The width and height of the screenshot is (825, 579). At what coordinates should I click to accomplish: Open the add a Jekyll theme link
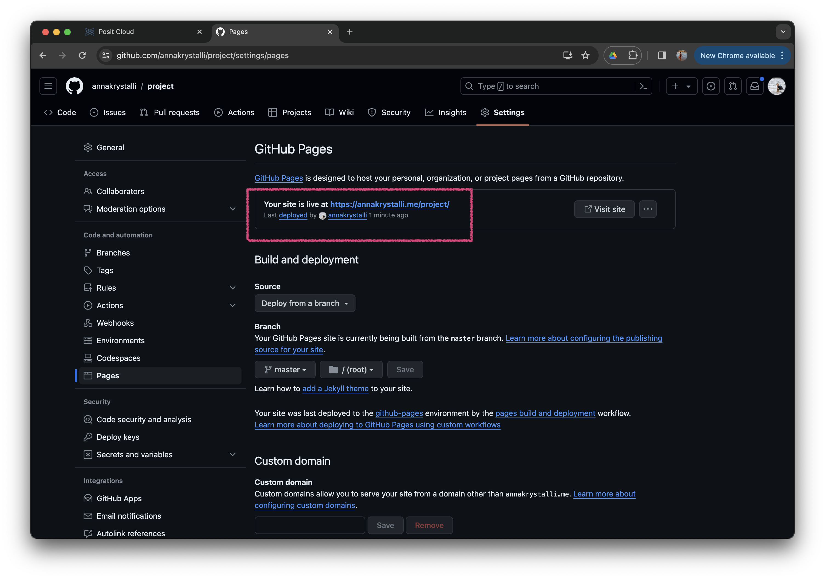pyautogui.click(x=335, y=388)
